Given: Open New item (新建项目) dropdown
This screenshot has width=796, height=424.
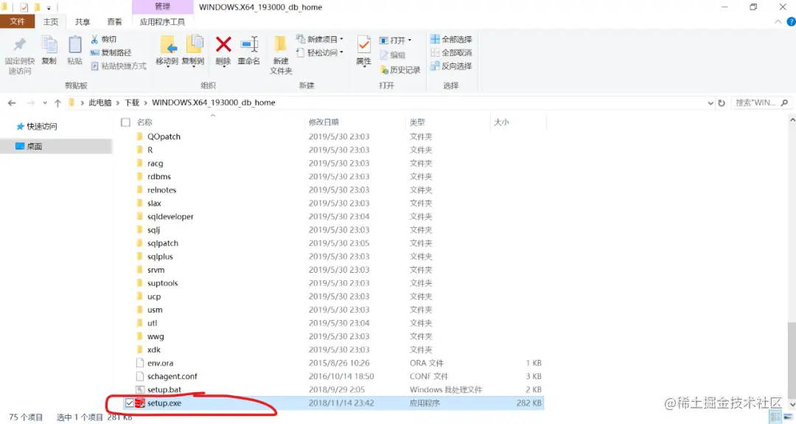Looking at the screenshot, I should [x=320, y=39].
